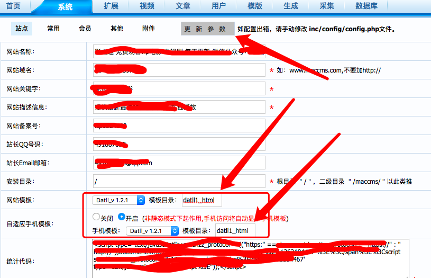Screen dimensions: 431x278
Task: Select the 其他 settings sub-tab
Action: 117,29
